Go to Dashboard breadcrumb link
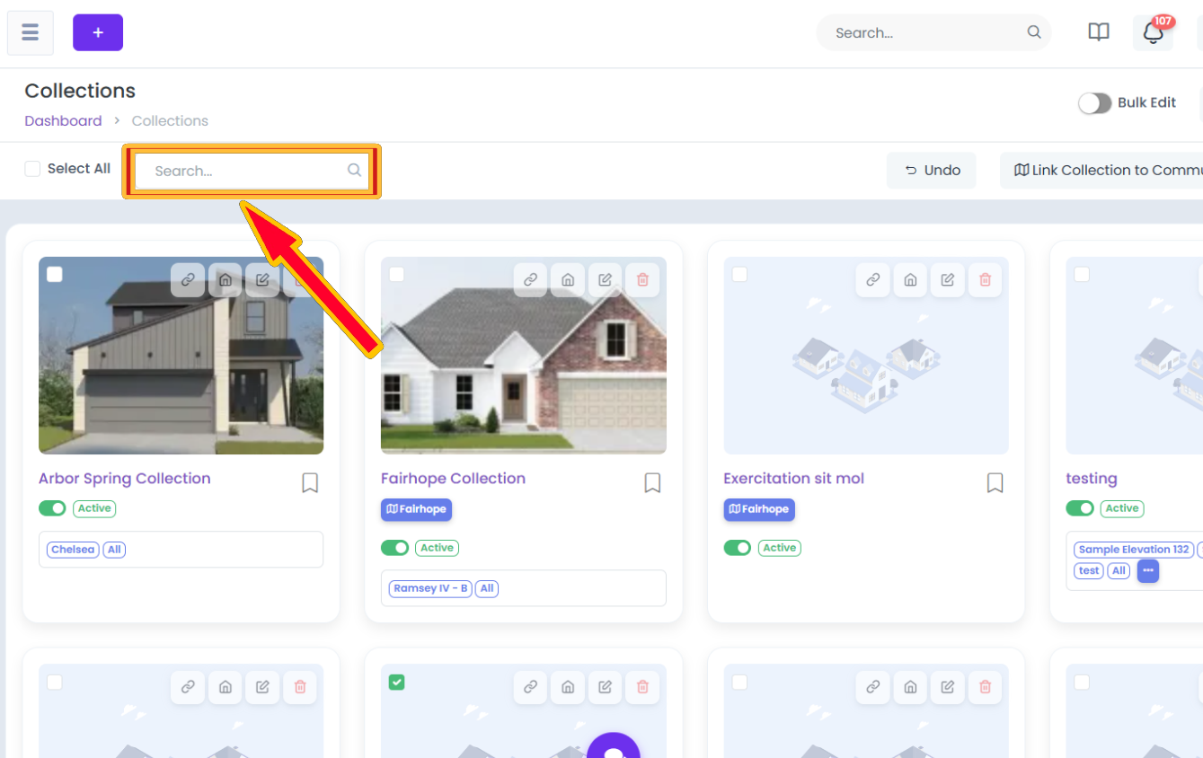The image size is (1203, 758). [x=63, y=120]
